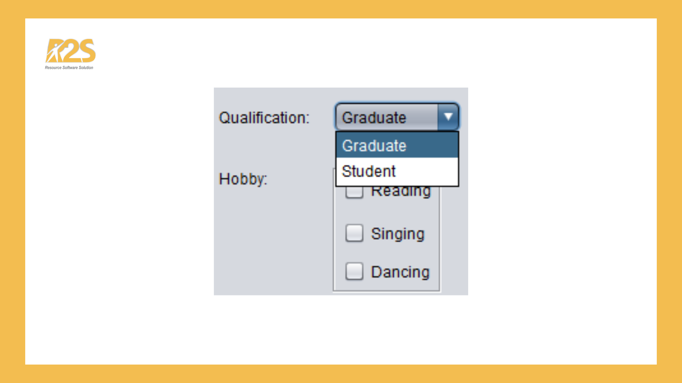The image size is (682, 383).
Task: Choose Student from the dropdown list
Action: (x=397, y=172)
